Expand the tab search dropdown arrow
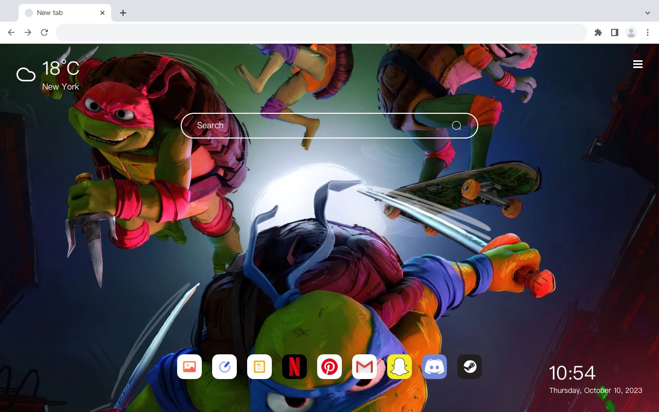 point(648,13)
